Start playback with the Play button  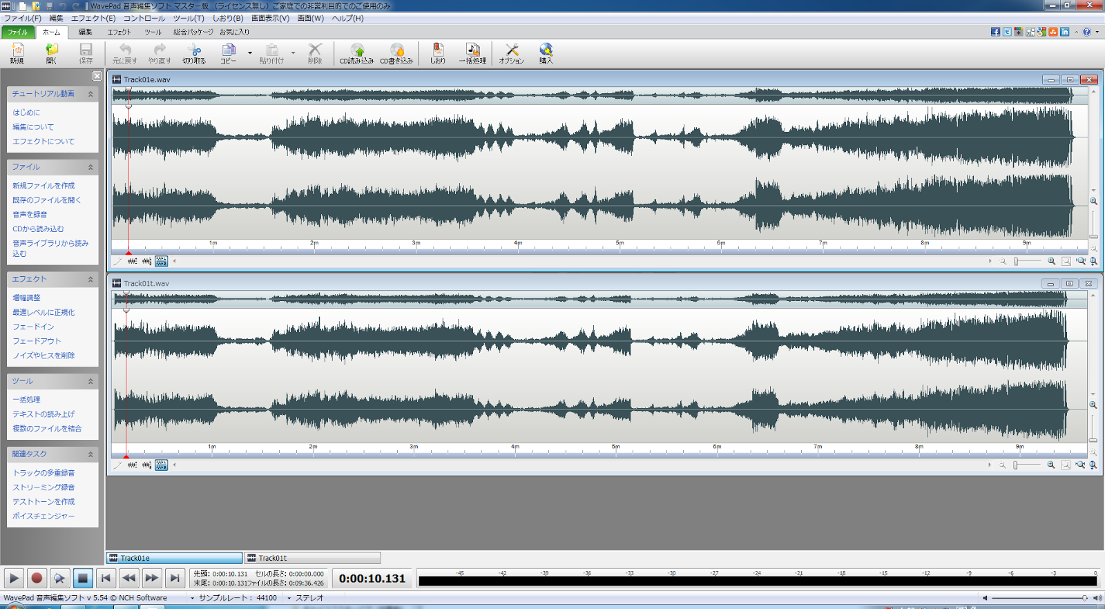14,578
